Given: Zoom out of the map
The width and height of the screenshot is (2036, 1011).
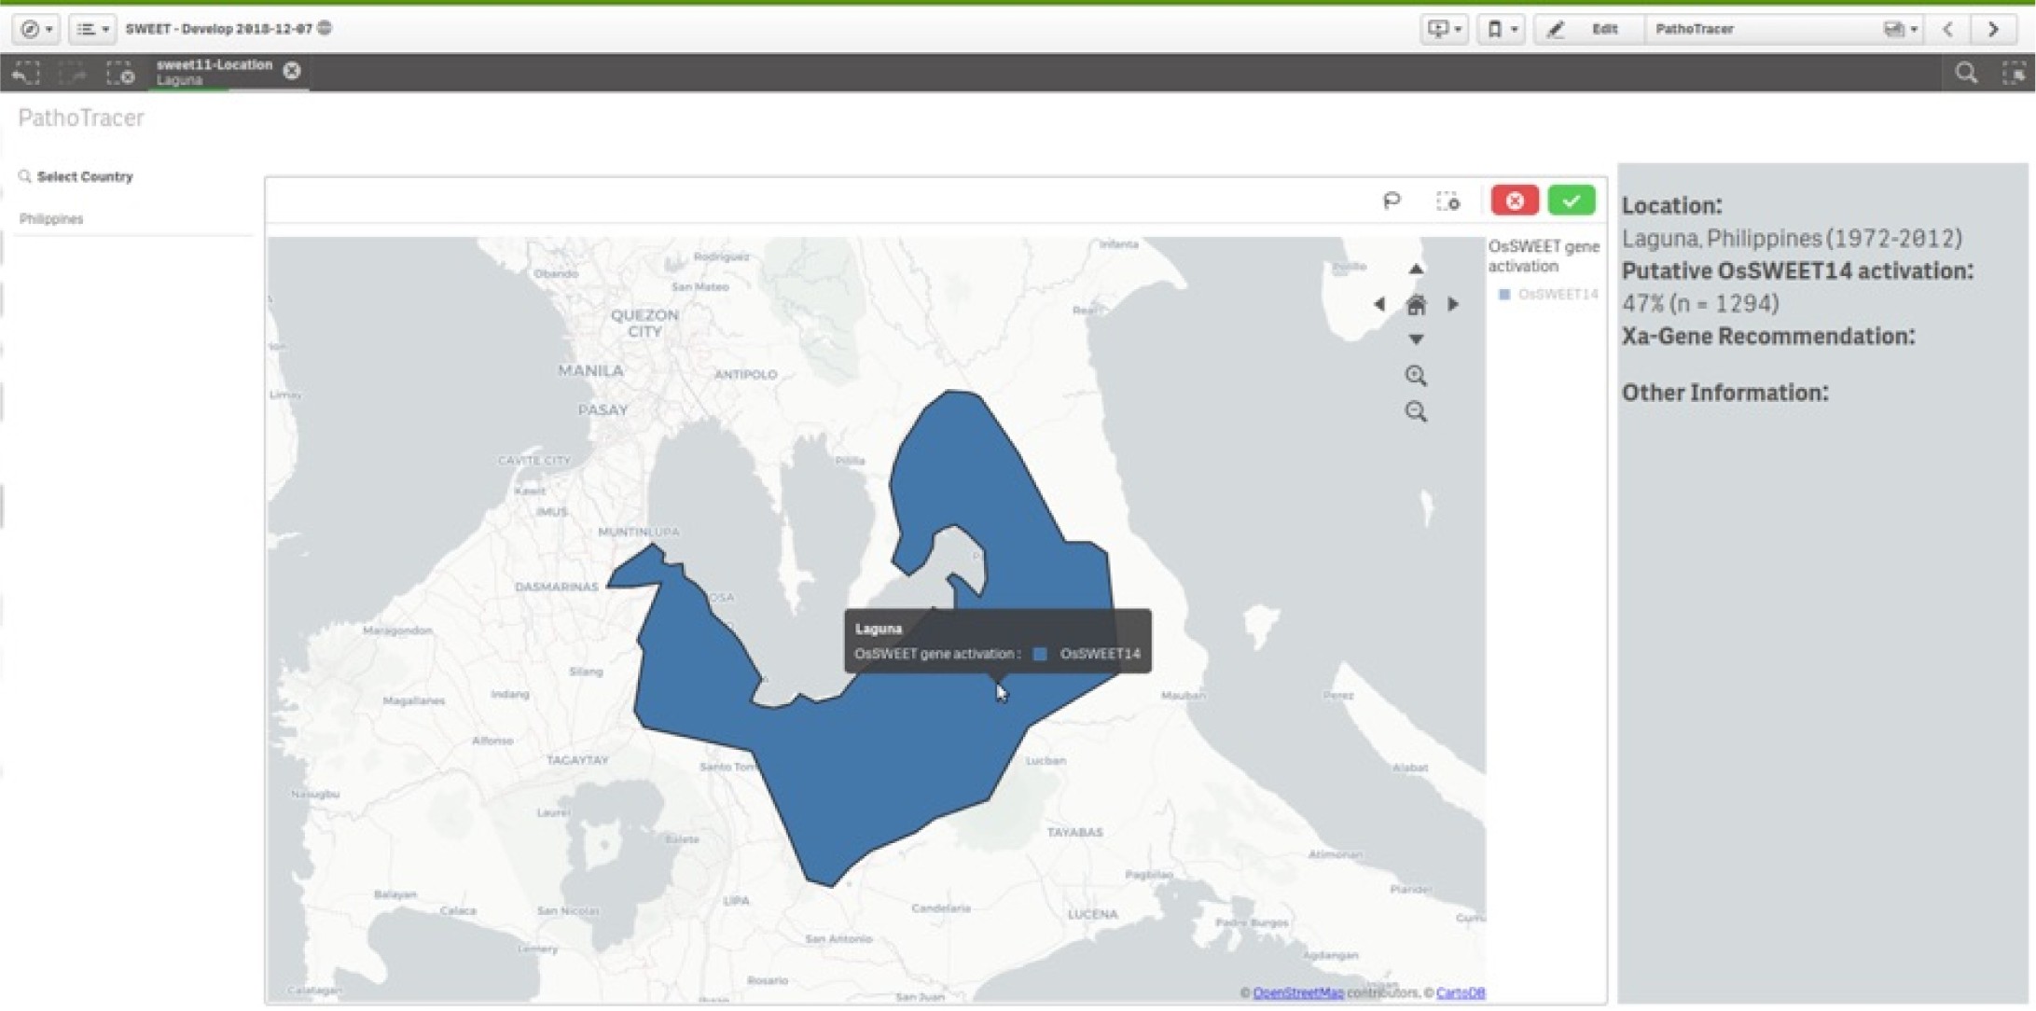Looking at the screenshot, I should (x=1416, y=411).
